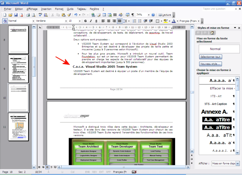This screenshot has height=175, width=242.
Task: Open the spelling status book icon
Action: (x=134, y=172)
